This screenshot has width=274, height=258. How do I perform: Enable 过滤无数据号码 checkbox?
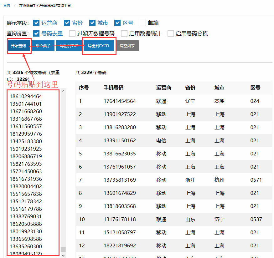[x=72, y=33]
